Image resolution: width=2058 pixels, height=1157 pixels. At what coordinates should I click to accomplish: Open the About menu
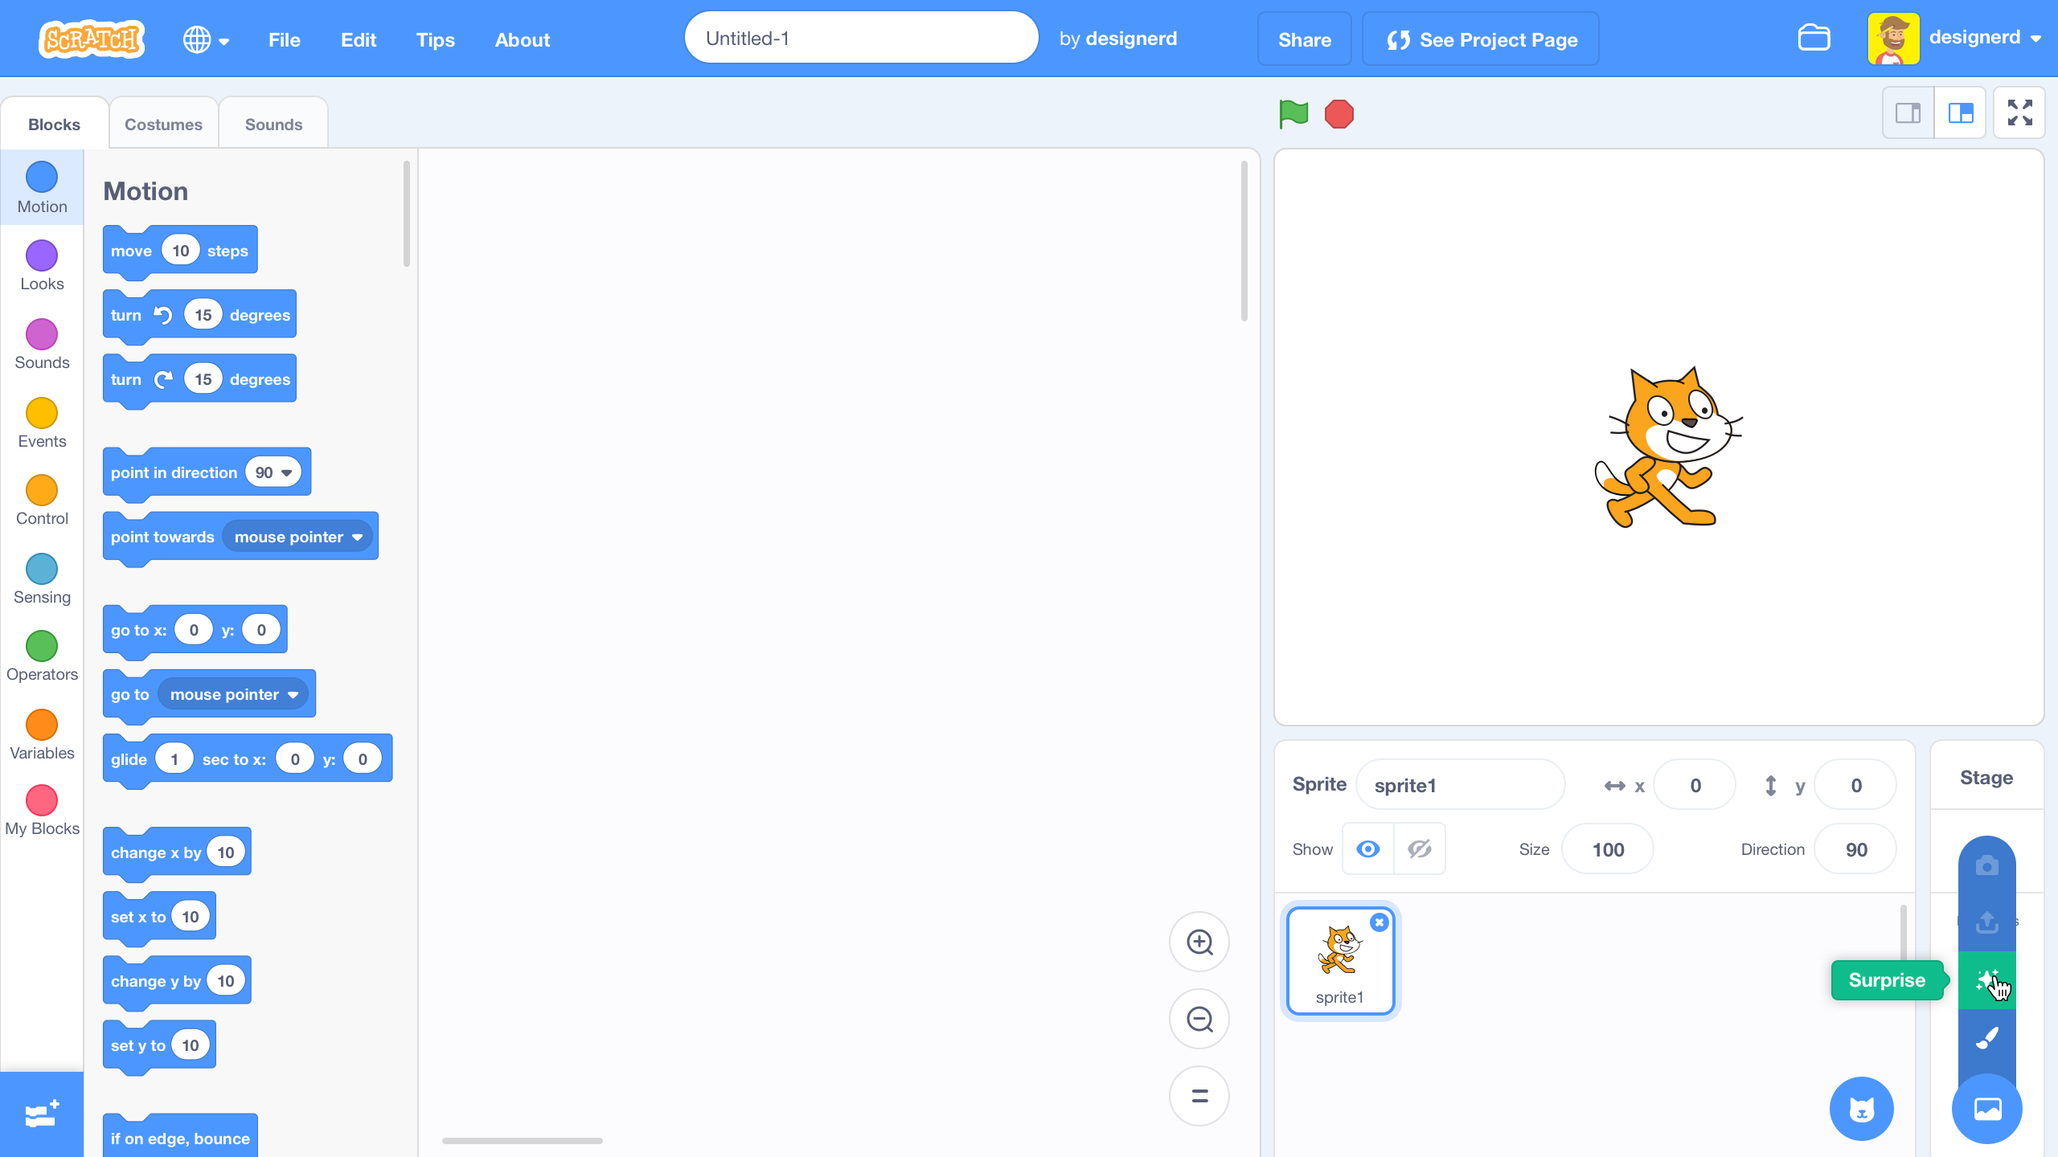point(523,39)
